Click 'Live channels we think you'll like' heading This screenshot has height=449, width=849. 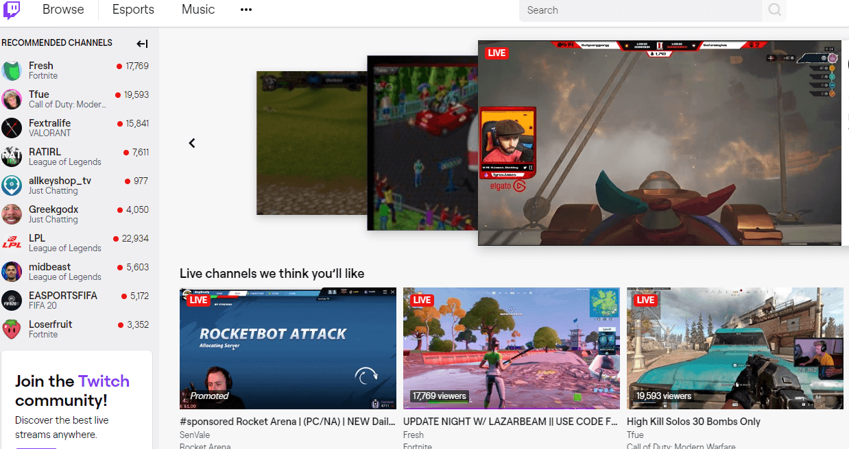coord(272,274)
